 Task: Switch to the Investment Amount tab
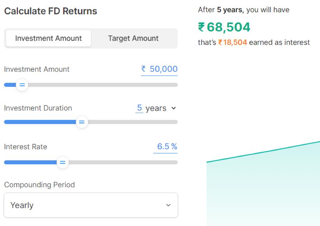click(x=48, y=38)
